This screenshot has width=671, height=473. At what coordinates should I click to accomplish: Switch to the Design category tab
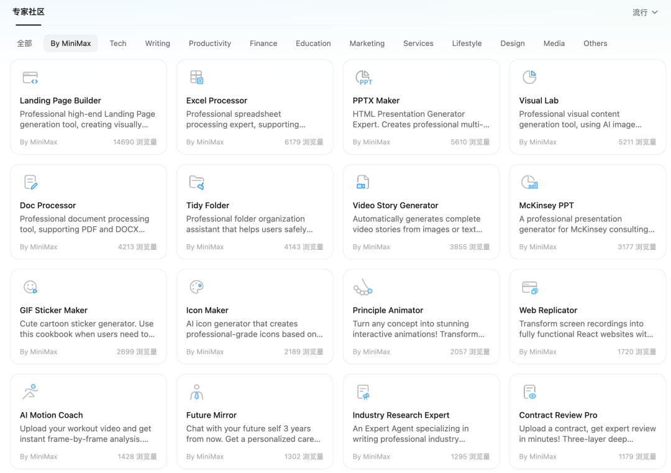[513, 44]
